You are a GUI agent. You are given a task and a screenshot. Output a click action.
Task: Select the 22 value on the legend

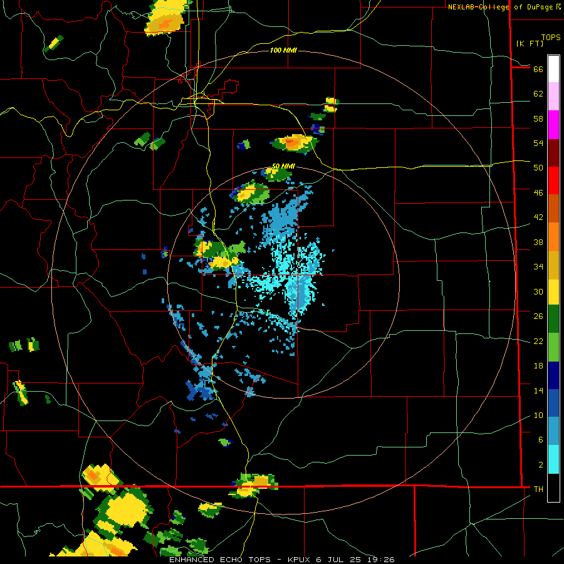coord(538,342)
